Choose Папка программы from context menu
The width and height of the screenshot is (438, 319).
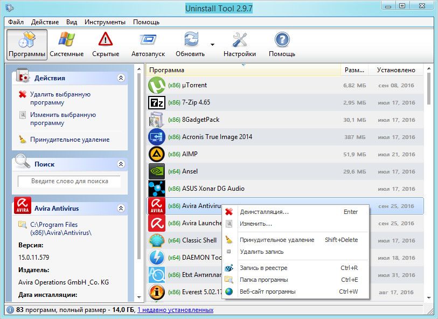(296, 280)
